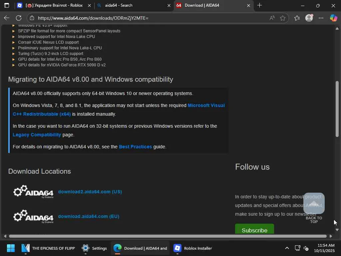Click the page scroll down arrow
Viewport: 341px width, 256px height.
(x=337, y=230)
